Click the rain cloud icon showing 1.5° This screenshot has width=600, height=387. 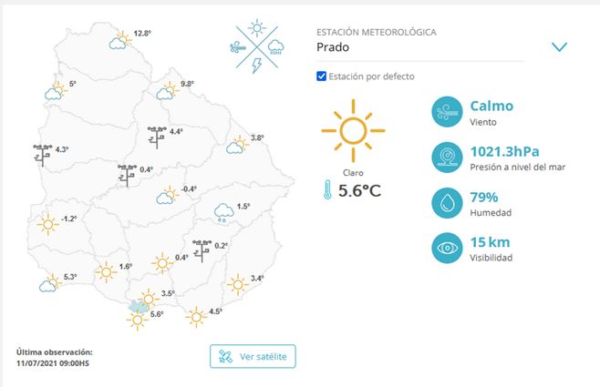[x=222, y=212]
